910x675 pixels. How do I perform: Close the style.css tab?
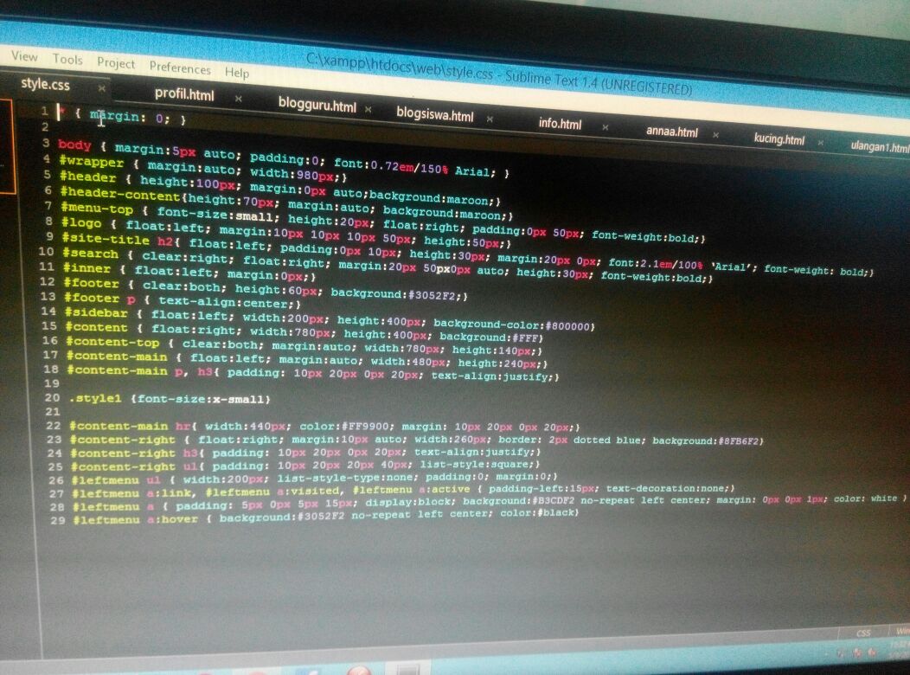click(x=101, y=88)
